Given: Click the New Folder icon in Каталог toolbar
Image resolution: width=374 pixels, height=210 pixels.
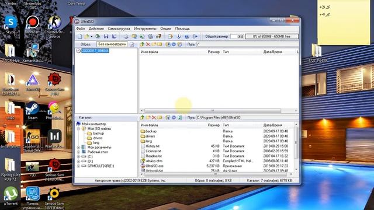Looking at the screenshot, I should 148,117.
